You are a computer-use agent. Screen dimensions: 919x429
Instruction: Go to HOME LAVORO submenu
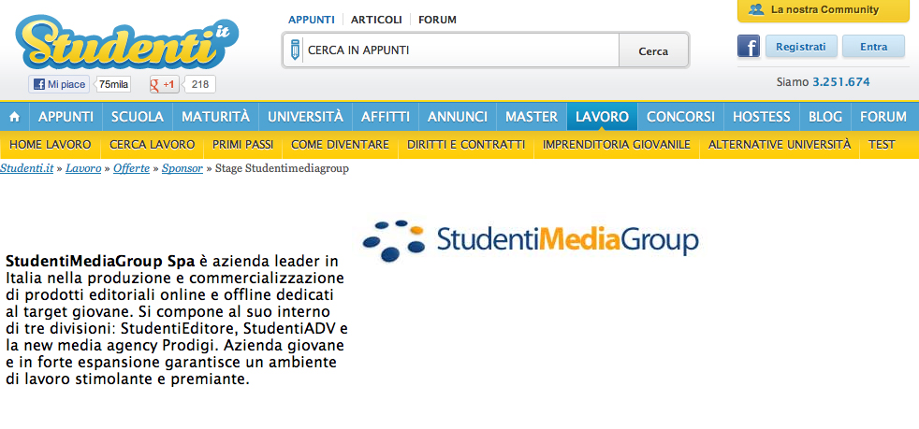pyautogui.click(x=51, y=145)
